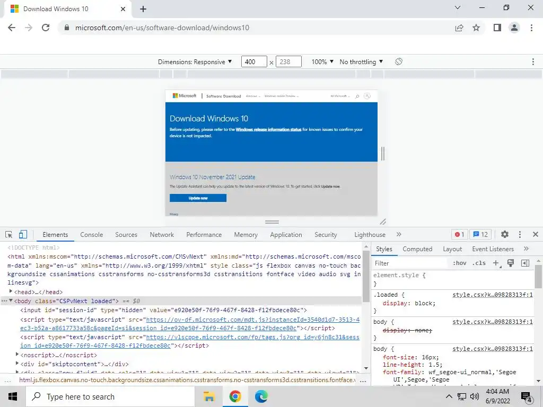The height and width of the screenshot is (407, 543).
Task: Open Event Listeners tab
Action: click(493, 249)
